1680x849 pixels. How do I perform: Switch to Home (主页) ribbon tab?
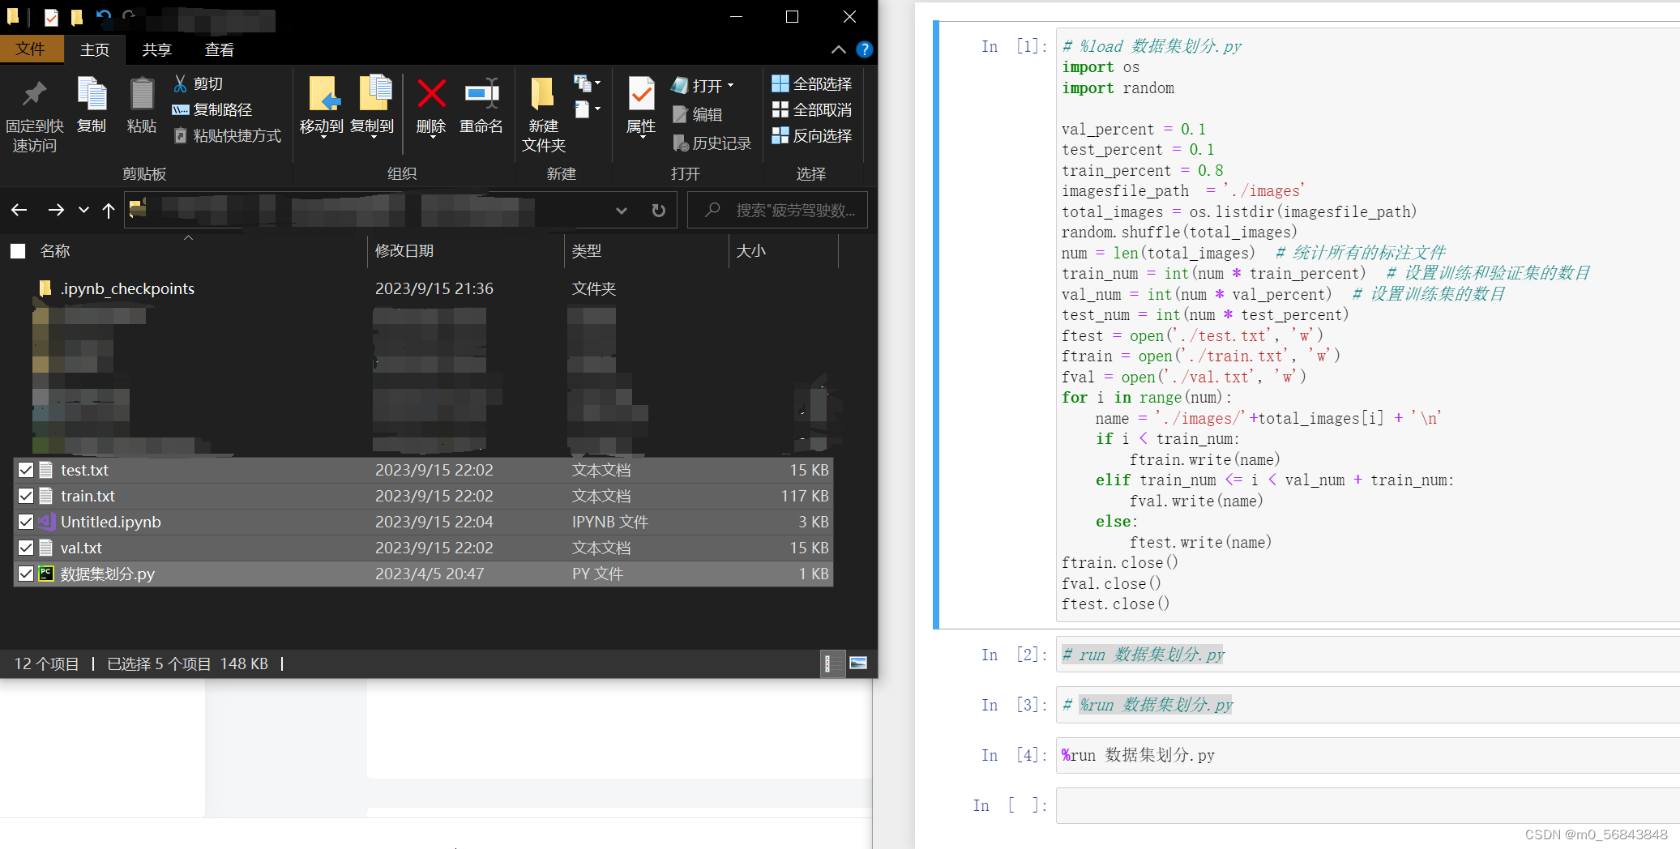click(95, 49)
